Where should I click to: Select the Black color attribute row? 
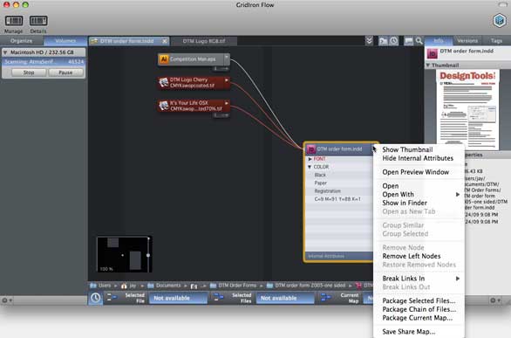pyautogui.click(x=338, y=175)
